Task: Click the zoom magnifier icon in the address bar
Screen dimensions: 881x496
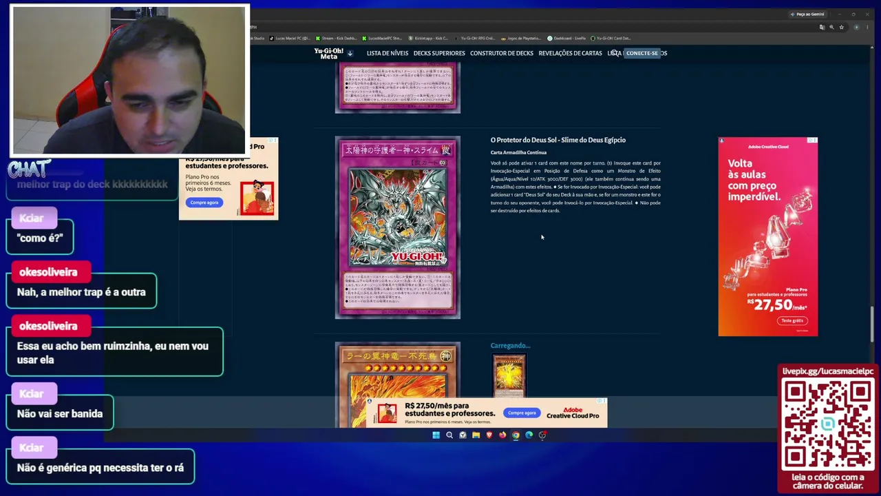Action: [x=831, y=28]
